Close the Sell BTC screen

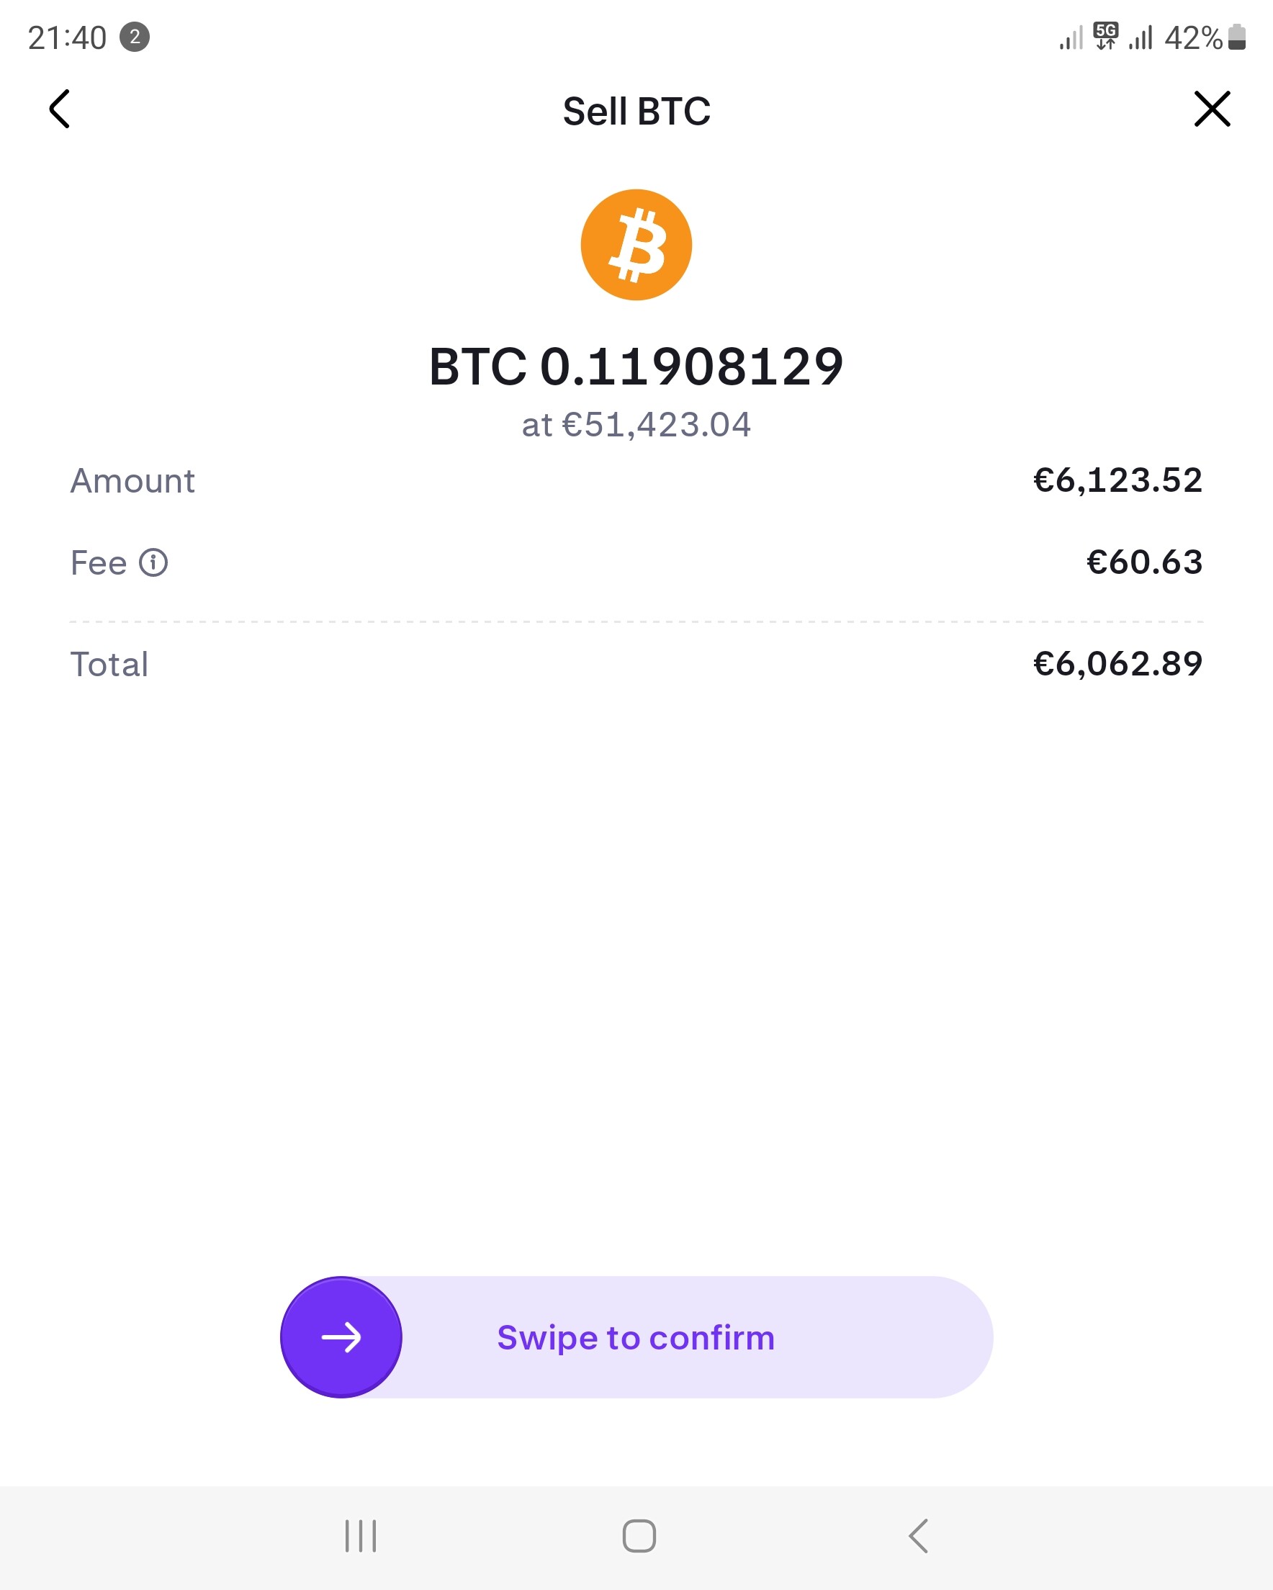coord(1212,109)
